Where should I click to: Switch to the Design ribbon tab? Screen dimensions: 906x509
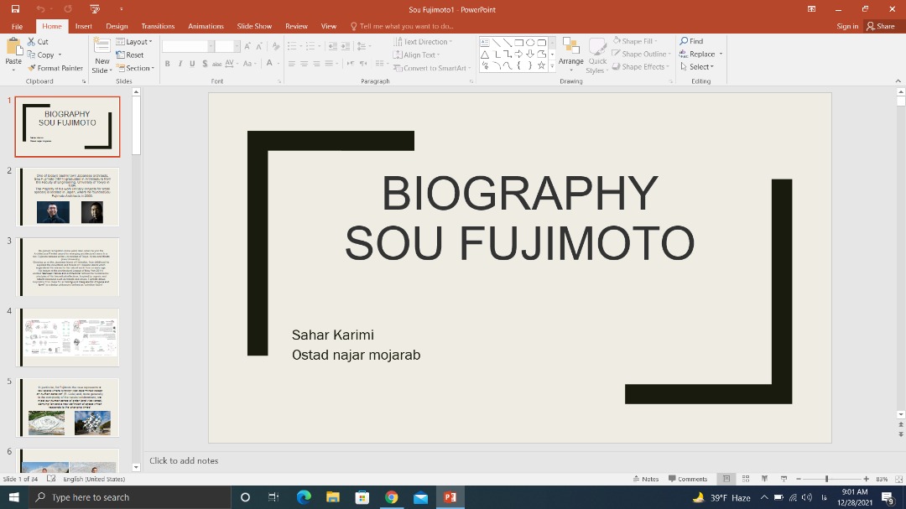[x=117, y=26]
